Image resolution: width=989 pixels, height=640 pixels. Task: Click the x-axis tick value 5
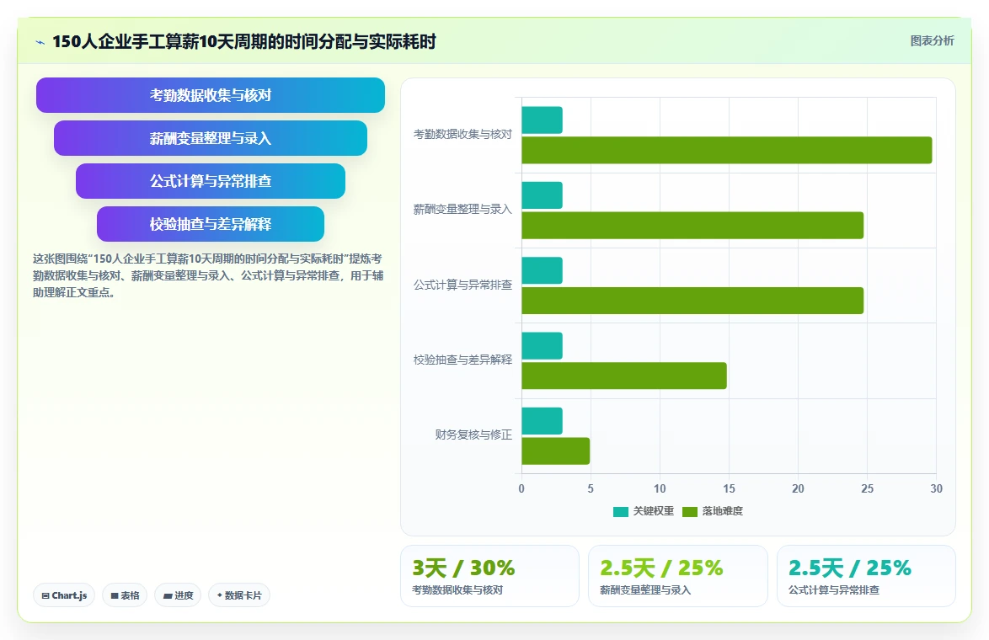point(591,488)
